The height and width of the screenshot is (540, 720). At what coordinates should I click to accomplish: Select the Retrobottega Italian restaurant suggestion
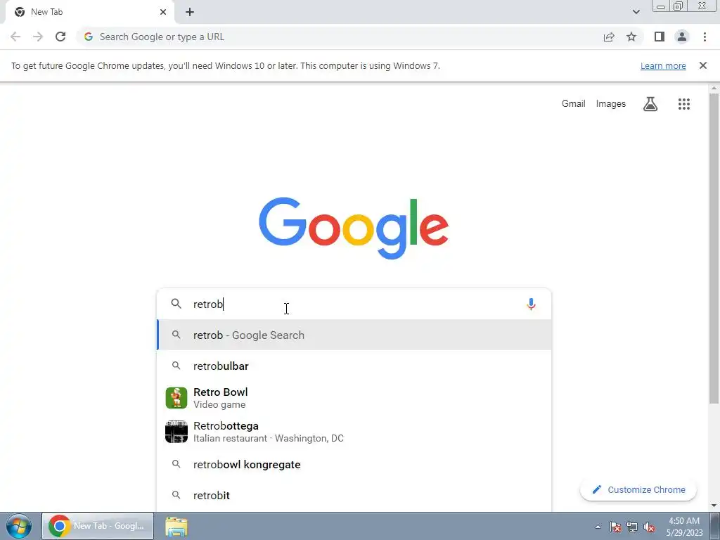354,432
